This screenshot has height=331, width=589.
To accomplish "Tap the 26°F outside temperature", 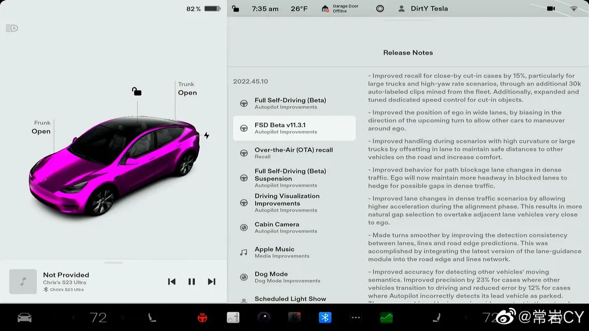I will click(x=299, y=9).
